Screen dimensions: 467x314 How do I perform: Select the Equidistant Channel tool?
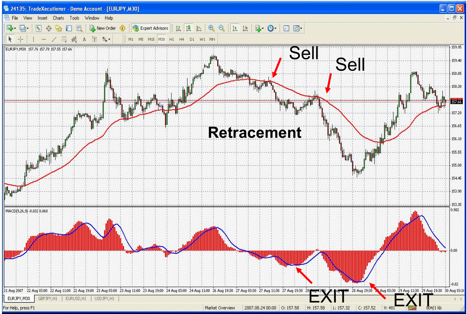coord(74,39)
